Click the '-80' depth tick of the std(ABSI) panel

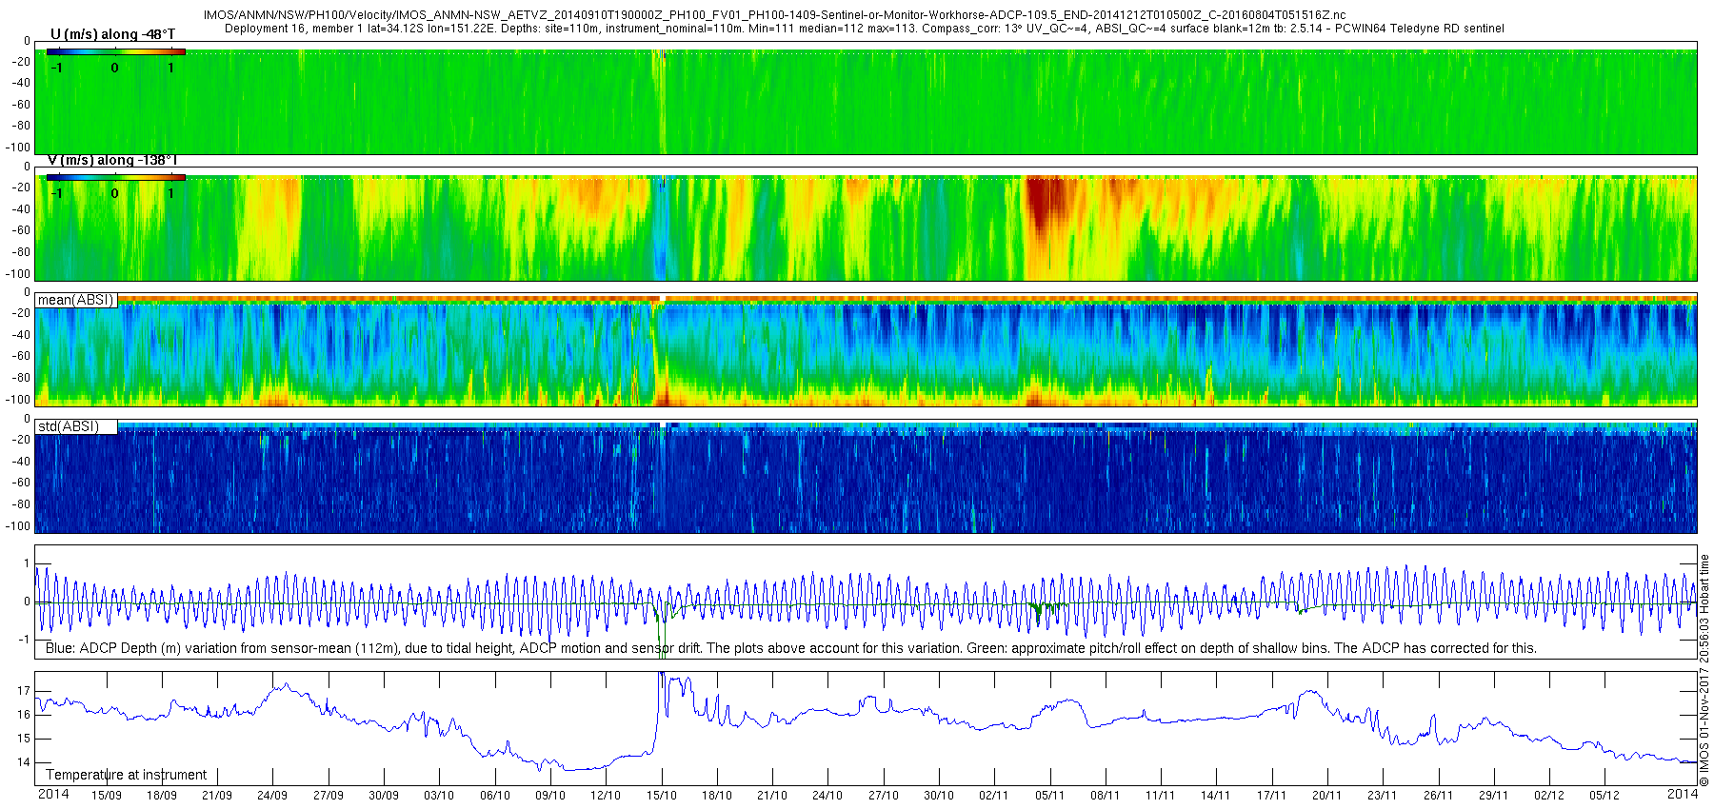21,504
